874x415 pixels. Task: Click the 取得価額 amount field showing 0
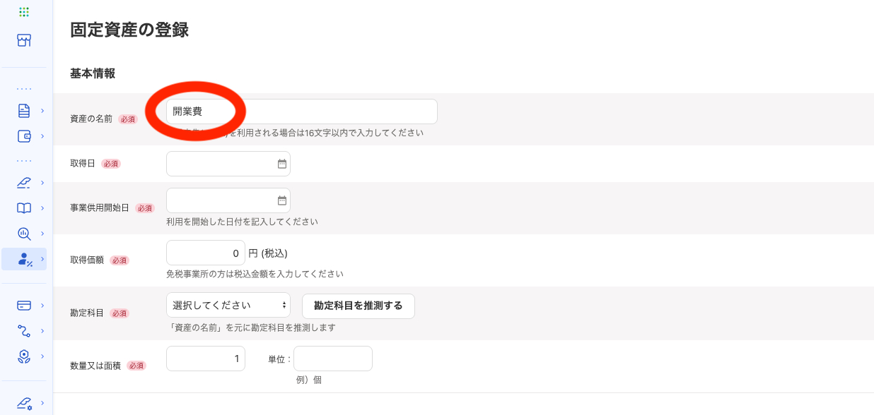click(x=205, y=252)
